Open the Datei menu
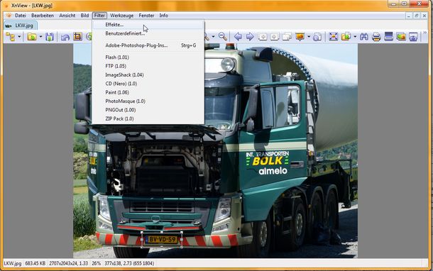Viewport: 433px width, 271px height. (x=20, y=16)
